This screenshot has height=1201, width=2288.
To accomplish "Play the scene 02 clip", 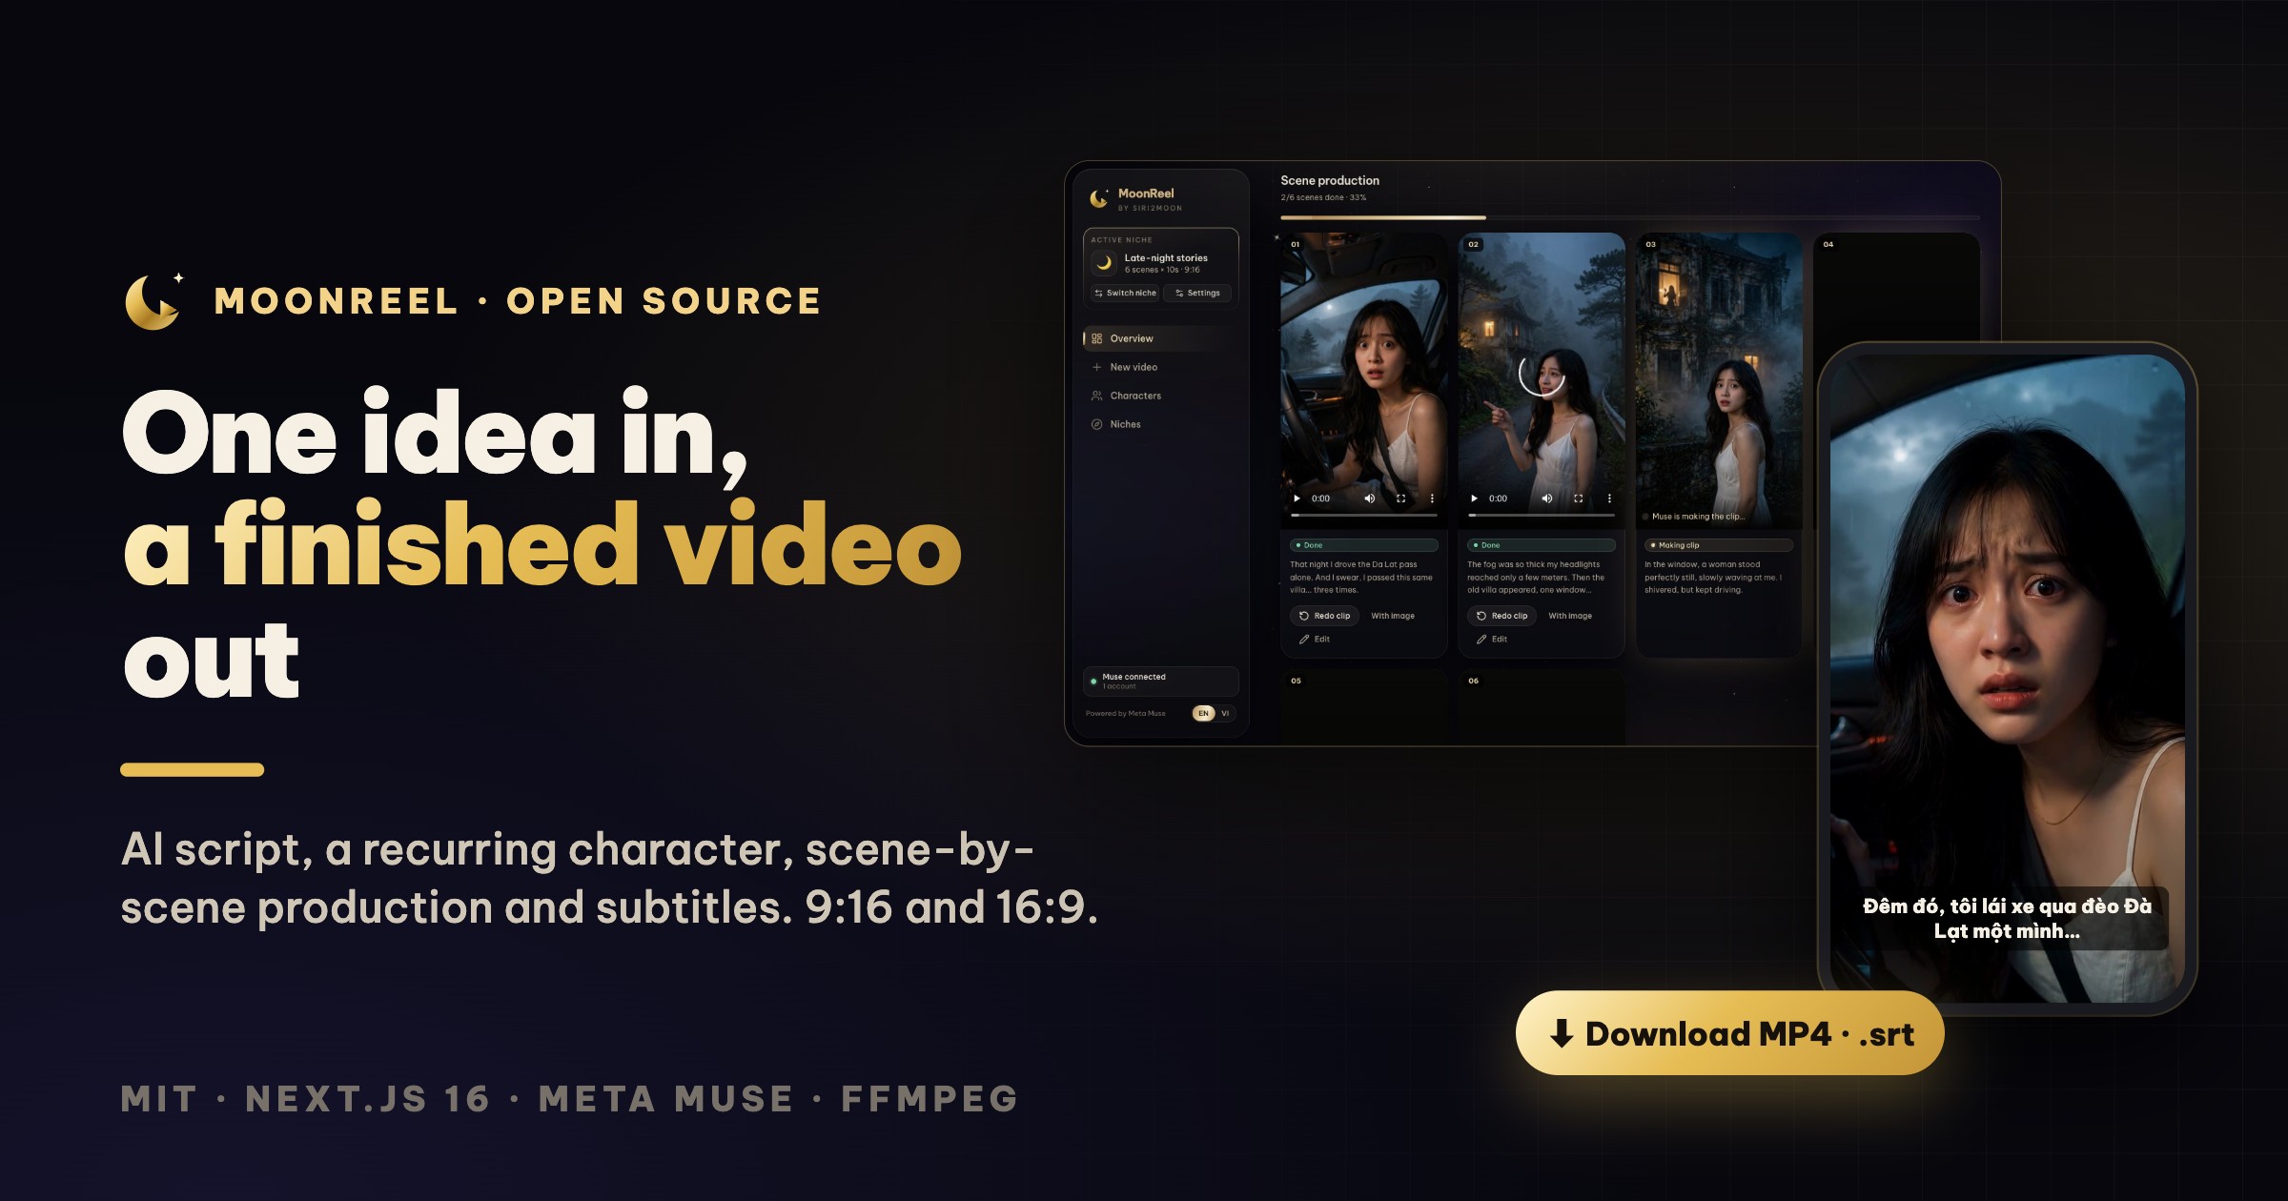I will pyautogui.click(x=1474, y=499).
